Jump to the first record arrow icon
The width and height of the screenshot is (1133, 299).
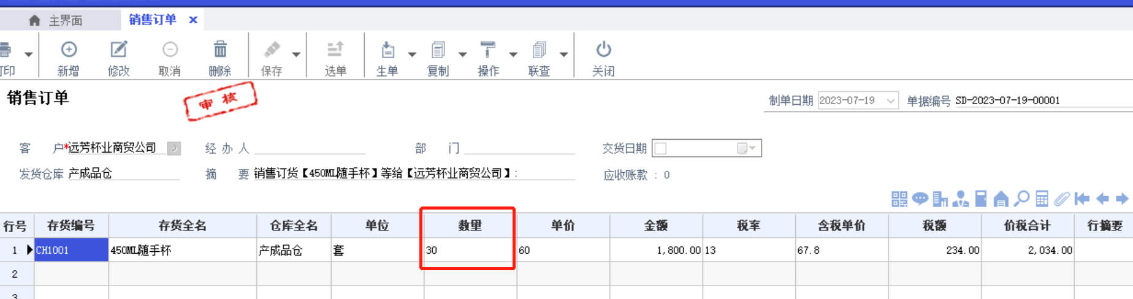[1082, 199]
